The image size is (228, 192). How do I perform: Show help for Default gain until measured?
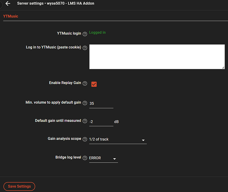point(85,121)
